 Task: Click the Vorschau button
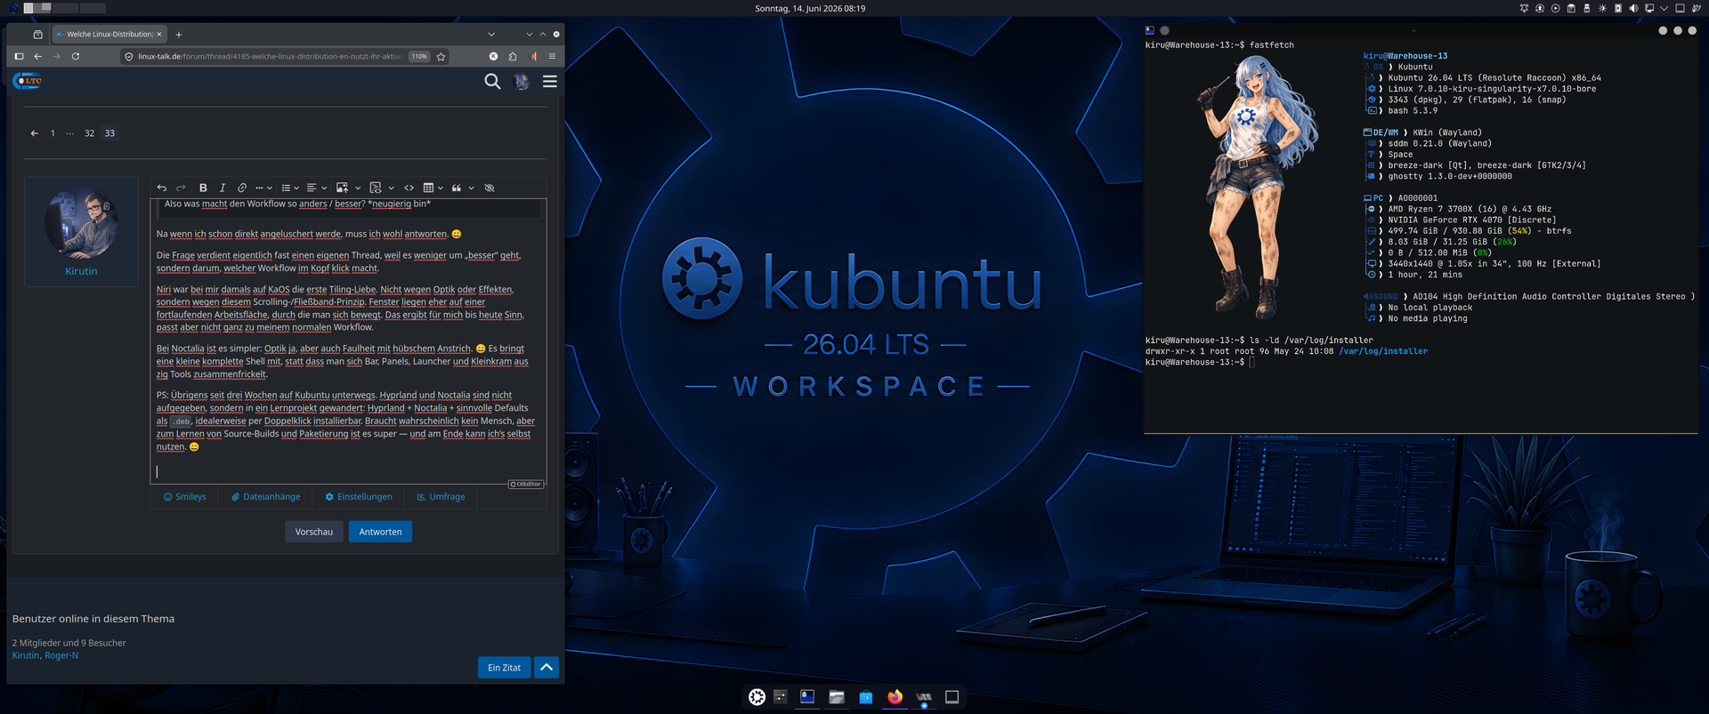[314, 532]
